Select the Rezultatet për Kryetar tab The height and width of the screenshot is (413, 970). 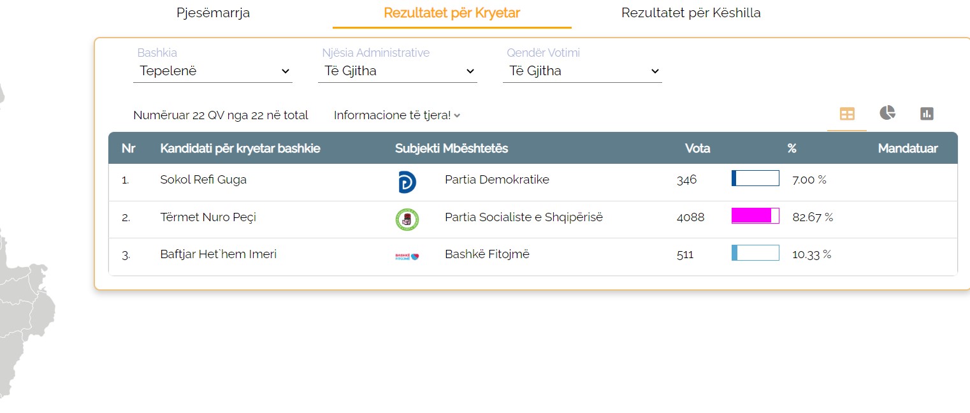pyautogui.click(x=452, y=13)
